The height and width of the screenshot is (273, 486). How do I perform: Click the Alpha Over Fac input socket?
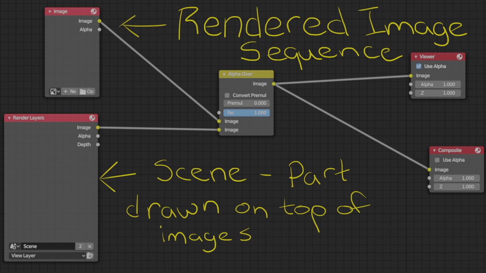click(219, 113)
